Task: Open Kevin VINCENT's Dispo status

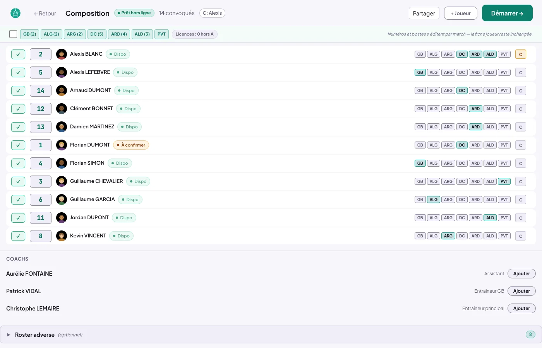Action: coord(121,236)
